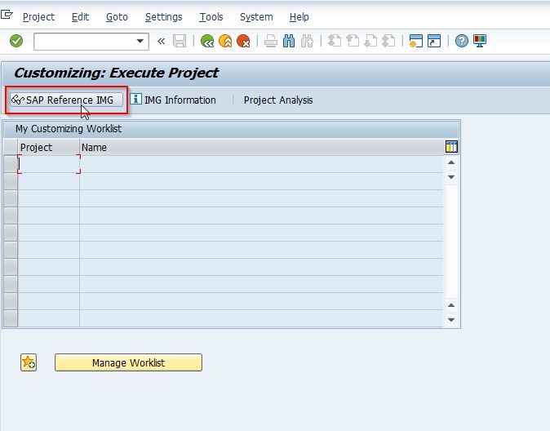The width and height of the screenshot is (550, 431).
Task: Click the Last Page icon
Action: 388,41
